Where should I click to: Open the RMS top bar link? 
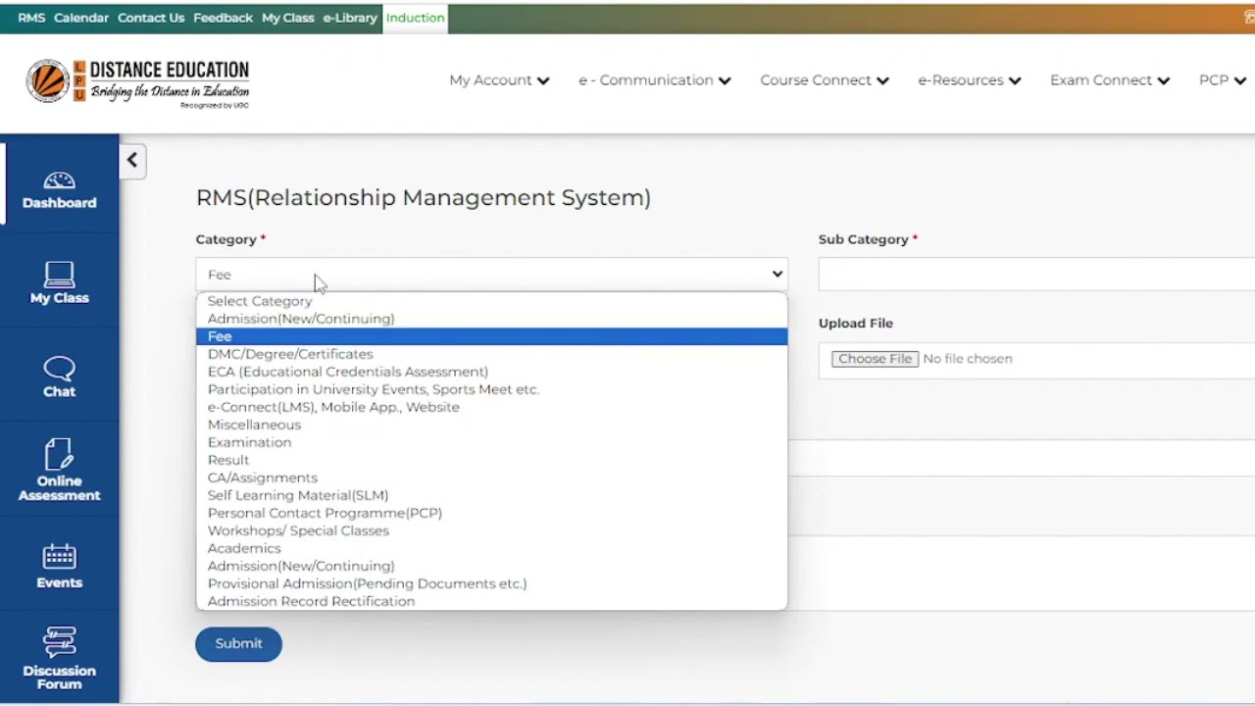pyautogui.click(x=31, y=18)
